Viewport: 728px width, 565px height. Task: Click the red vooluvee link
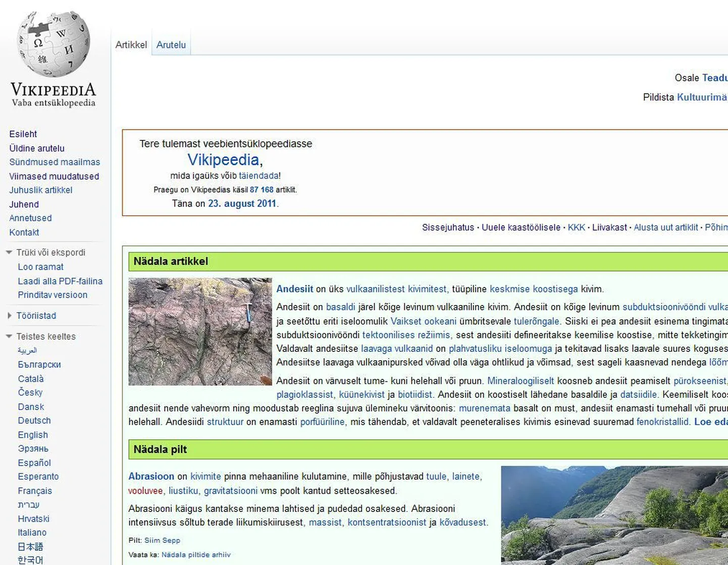coord(145,491)
